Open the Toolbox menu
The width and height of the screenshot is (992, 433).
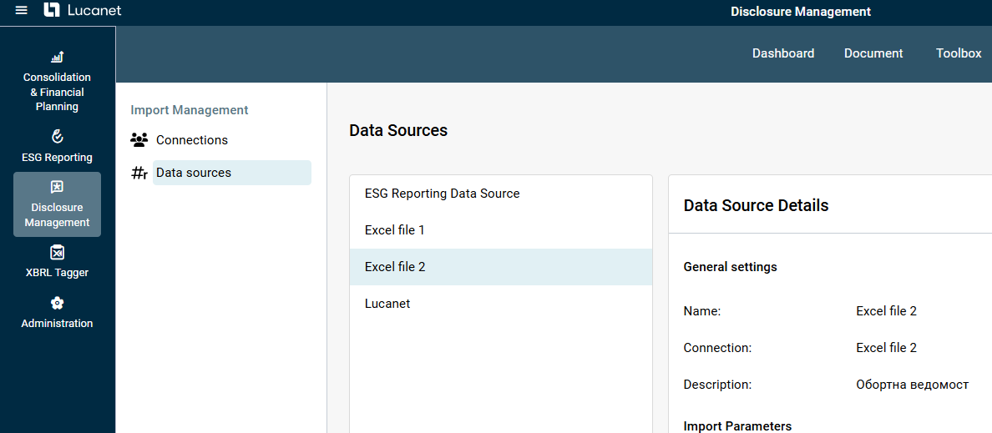(959, 53)
